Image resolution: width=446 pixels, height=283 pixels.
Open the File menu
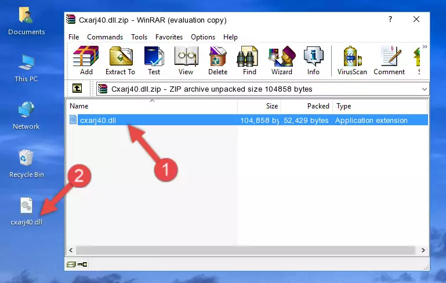pos(74,37)
